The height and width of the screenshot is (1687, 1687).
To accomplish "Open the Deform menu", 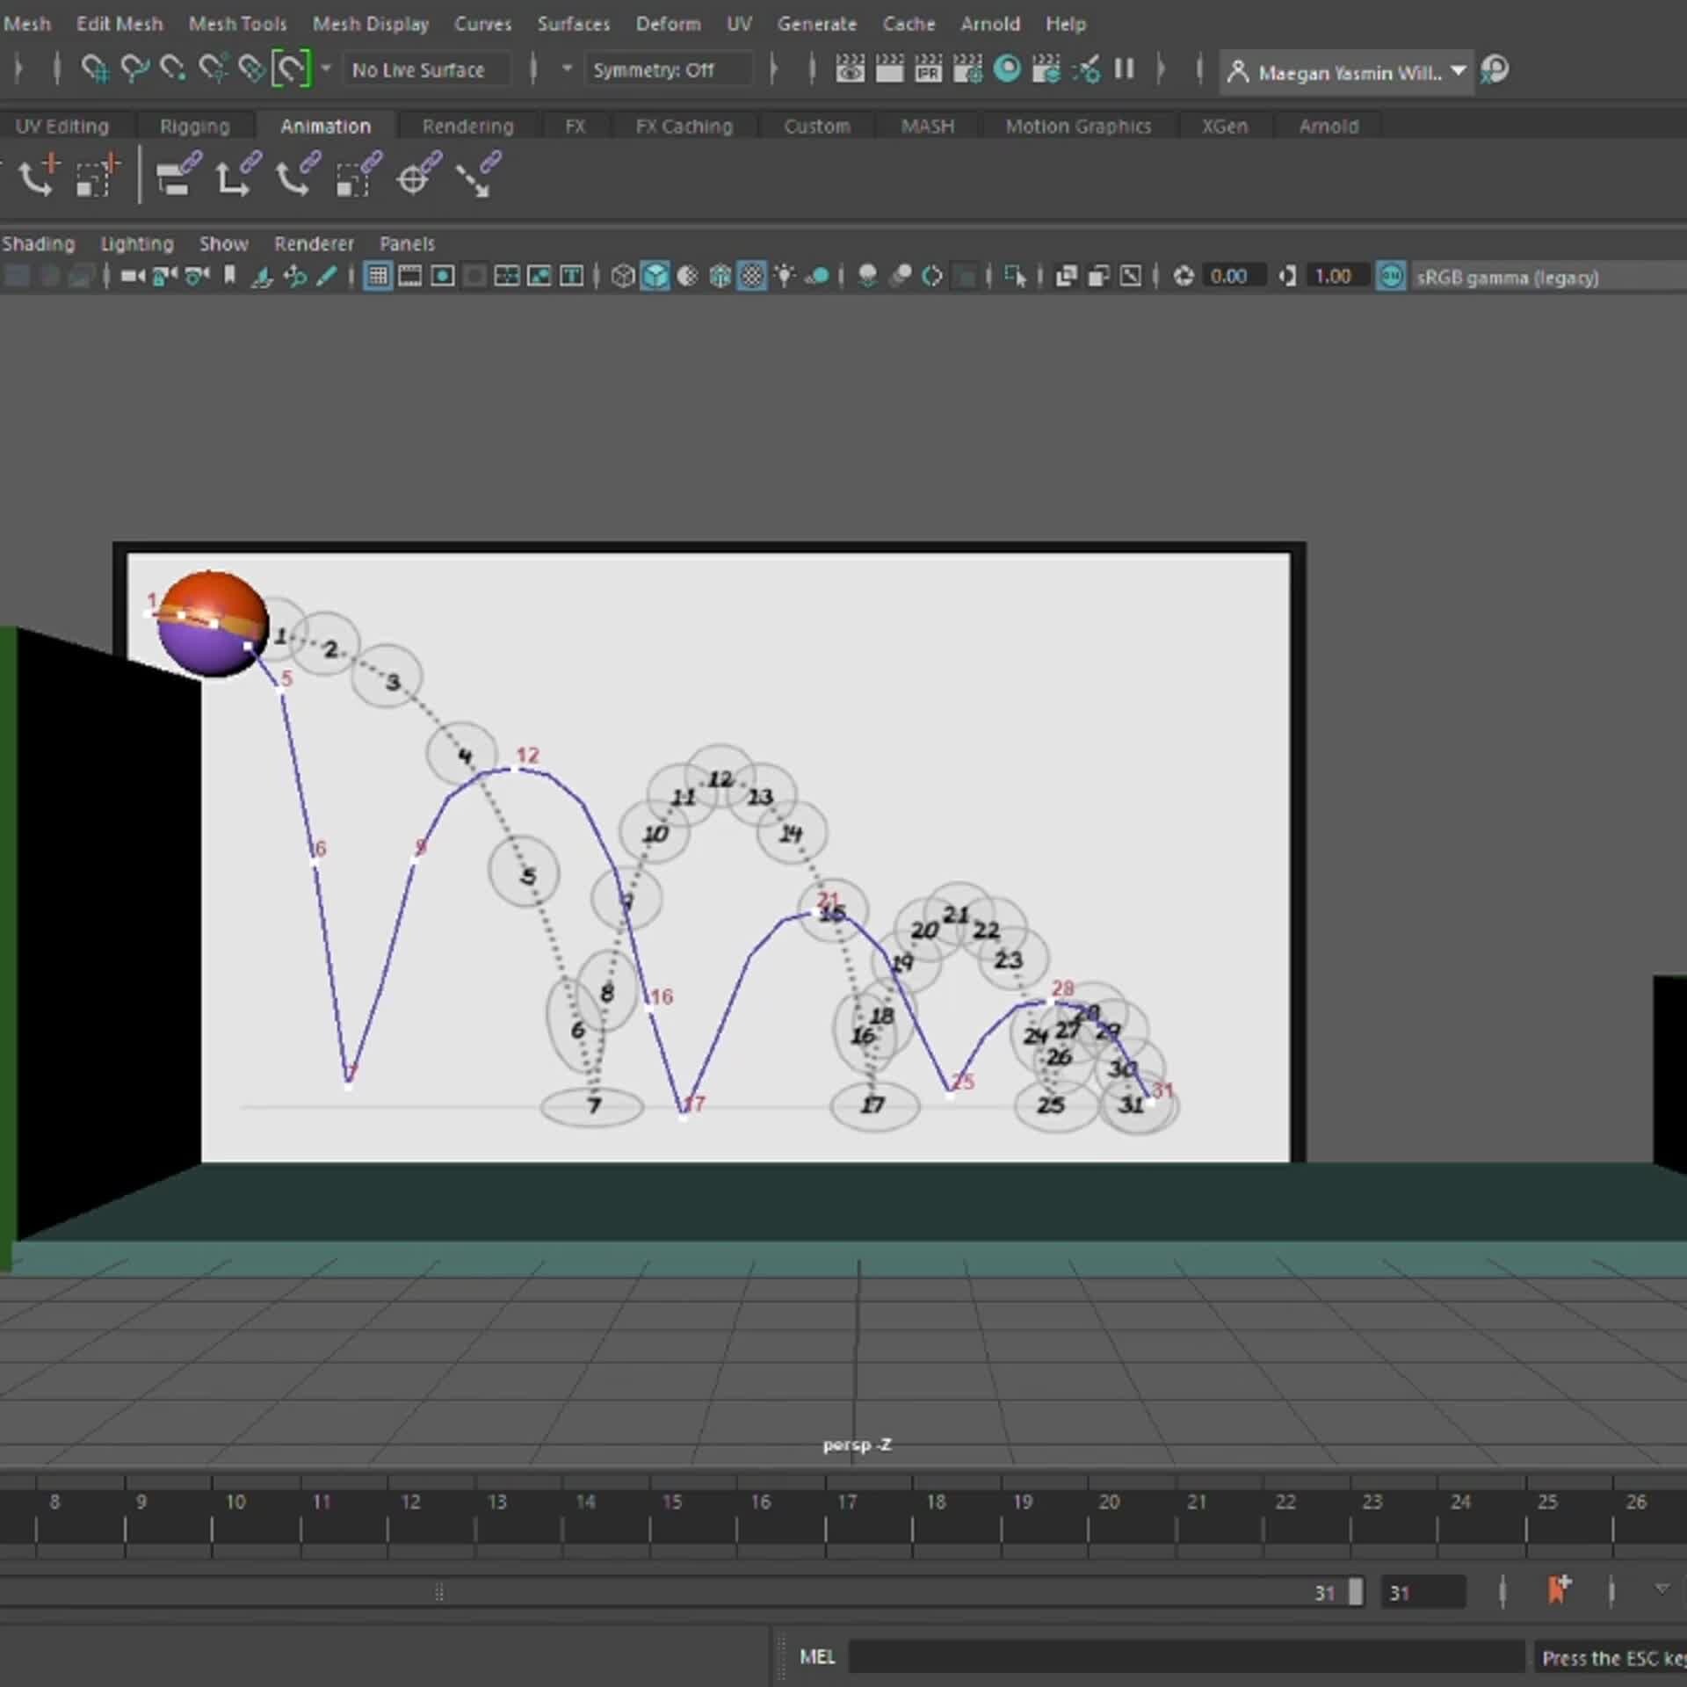I will 669,24.
